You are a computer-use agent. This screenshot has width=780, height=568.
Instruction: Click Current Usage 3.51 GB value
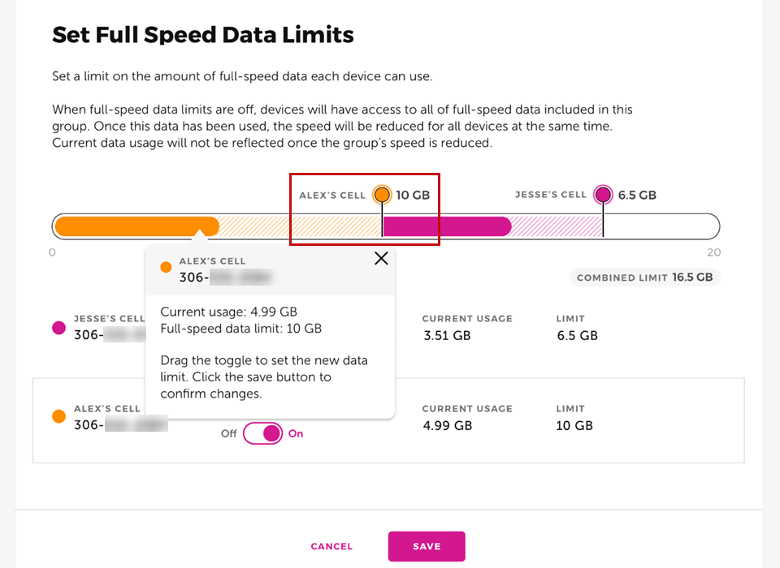pyautogui.click(x=446, y=335)
